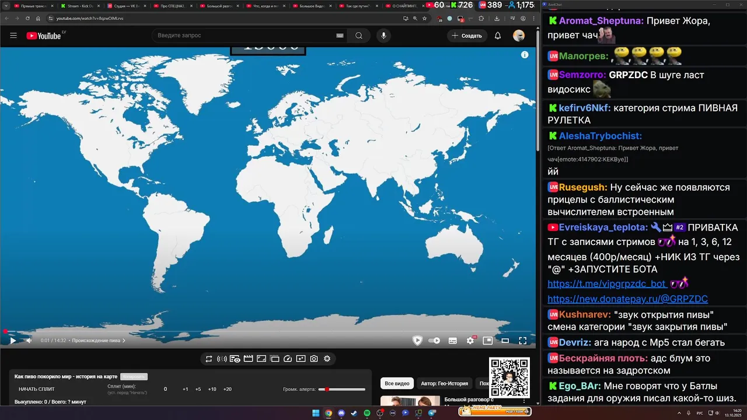Open the browser three-dot menu
Viewport: 747px width, 420px height.
tap(532, 18)
